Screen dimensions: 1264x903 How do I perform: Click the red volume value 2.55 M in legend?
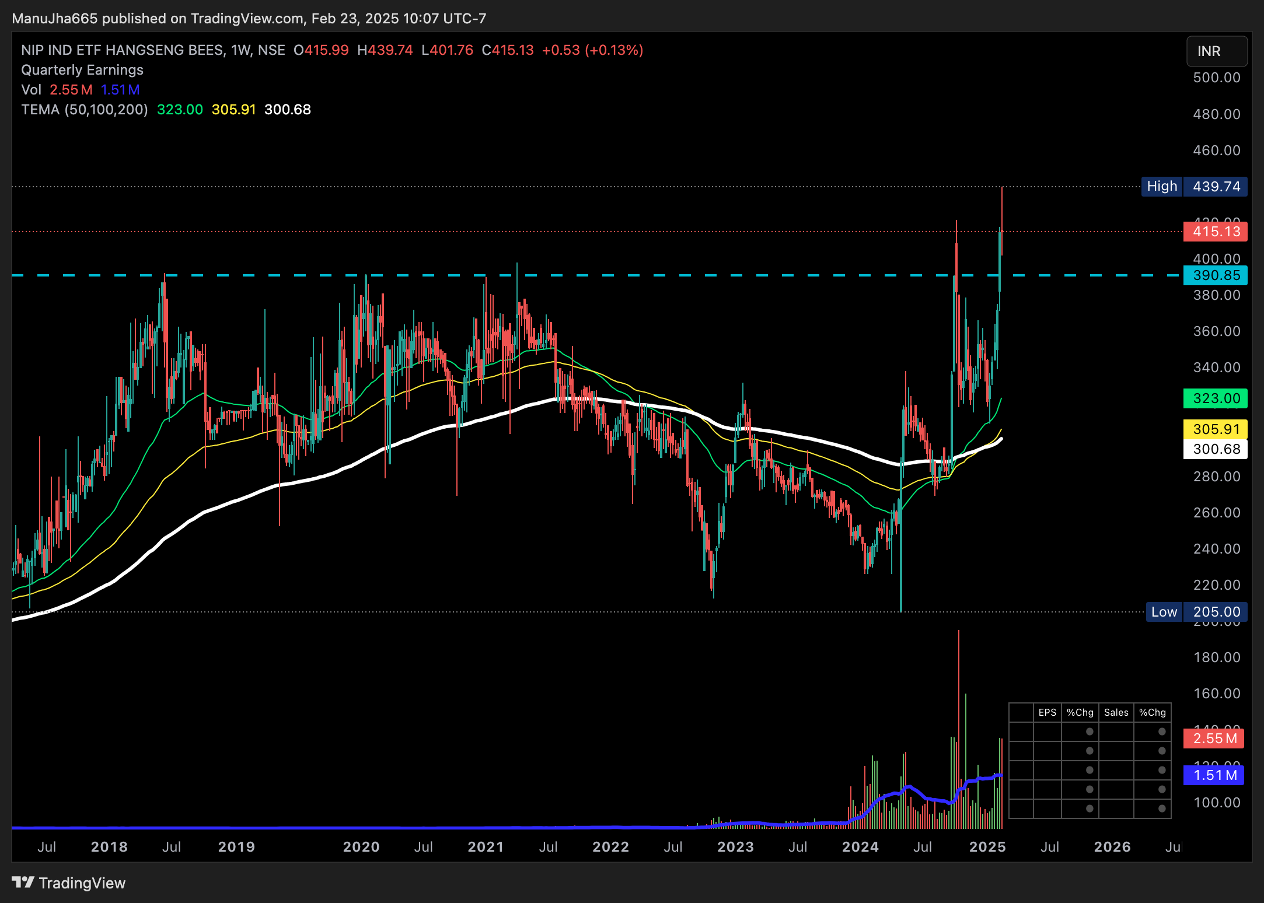click(x=71, y=90)
